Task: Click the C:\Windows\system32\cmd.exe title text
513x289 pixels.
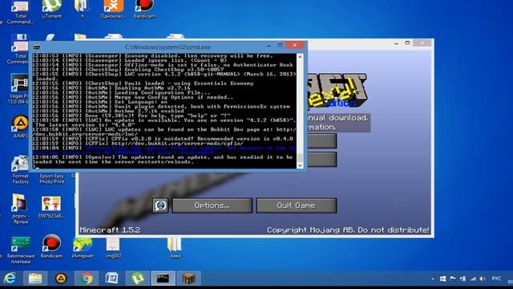Action: point(168,47)
